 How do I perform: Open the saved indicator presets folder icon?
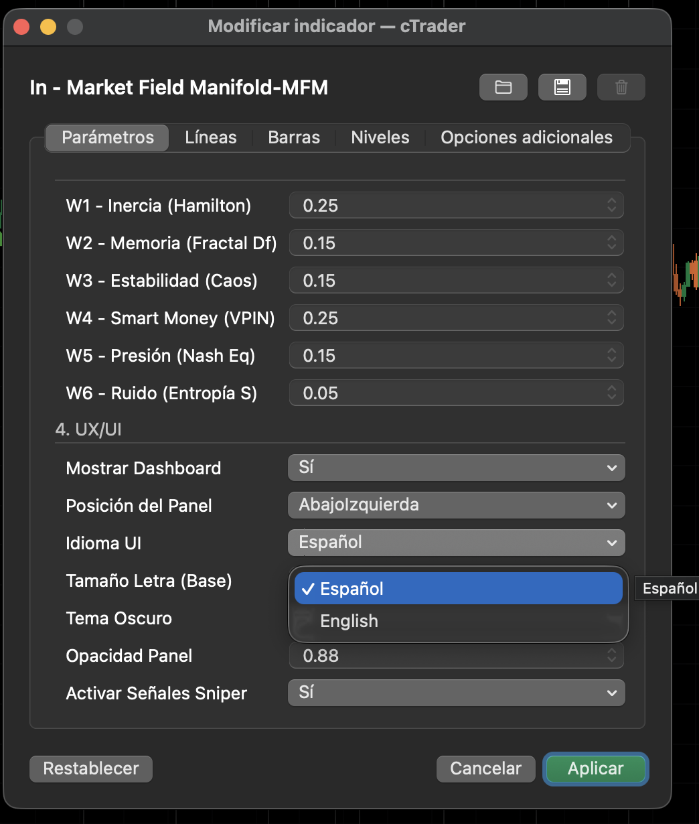coord(503,86)
